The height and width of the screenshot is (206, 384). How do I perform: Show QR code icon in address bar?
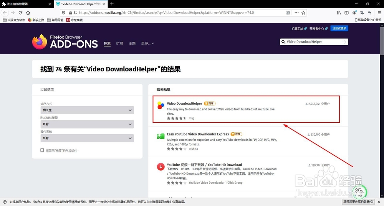click(x=288, y=13)
